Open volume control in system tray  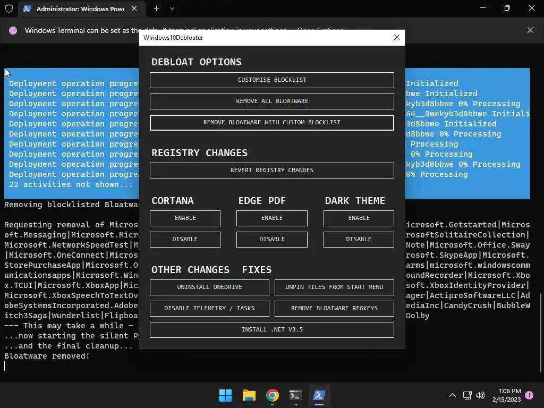pos(480,395)
